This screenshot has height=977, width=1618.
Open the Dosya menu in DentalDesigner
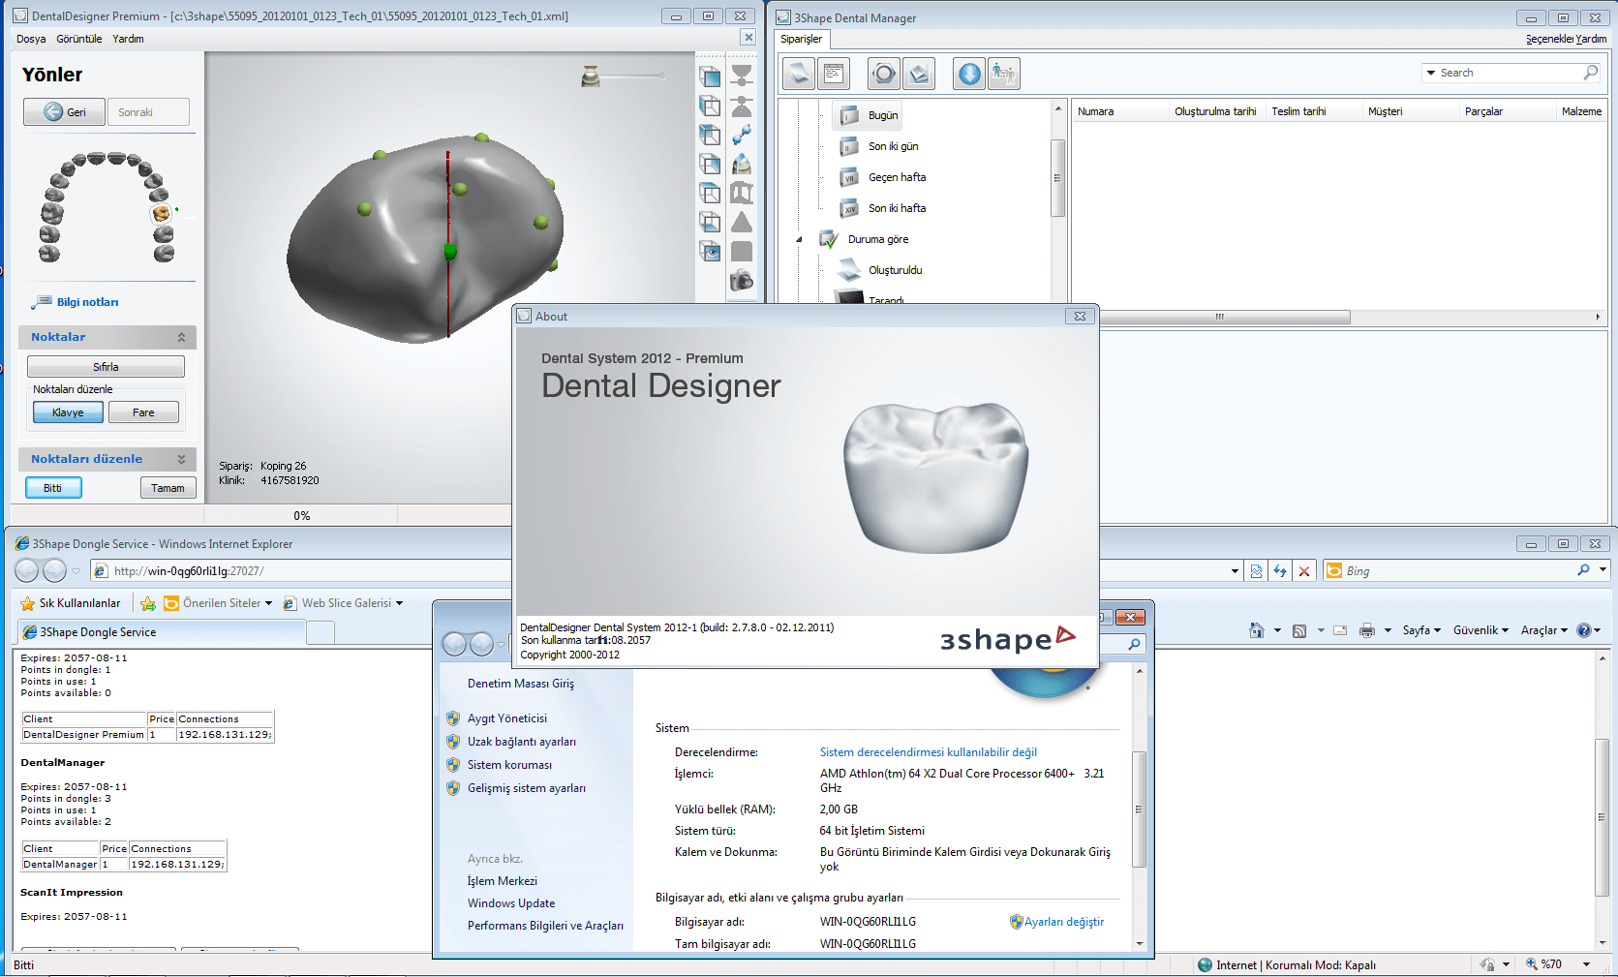click(31, 39)
